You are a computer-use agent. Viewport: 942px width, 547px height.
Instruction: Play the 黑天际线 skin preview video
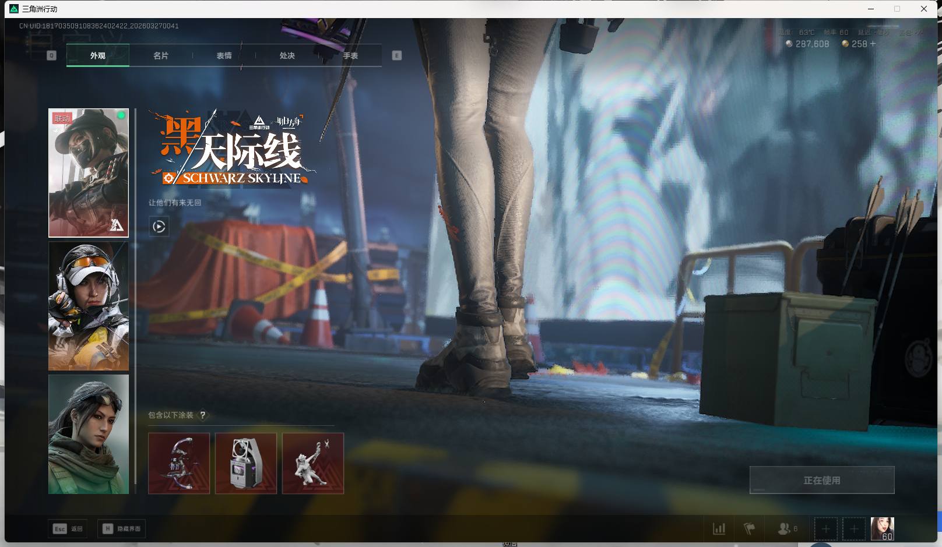pyautogui.click(x=159, y=227)
